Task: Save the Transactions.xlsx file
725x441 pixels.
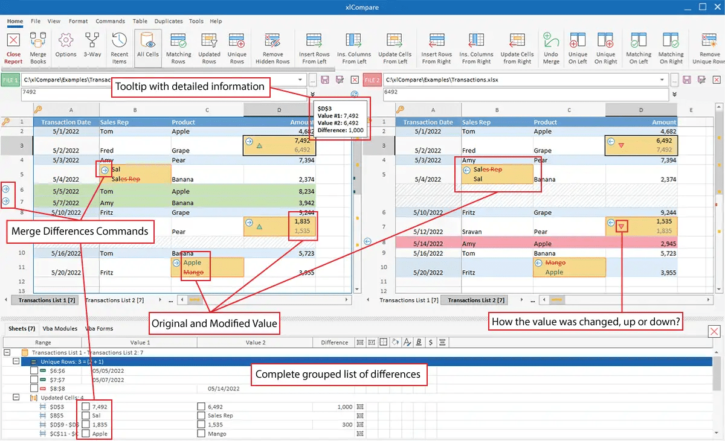Action: [x=687, y=79]
